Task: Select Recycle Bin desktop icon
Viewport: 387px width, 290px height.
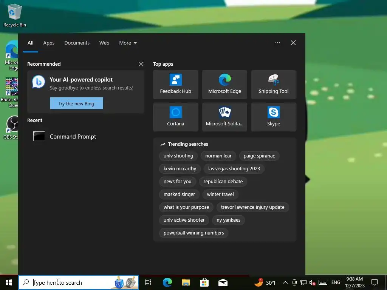Action: click(x=14, y=15)
